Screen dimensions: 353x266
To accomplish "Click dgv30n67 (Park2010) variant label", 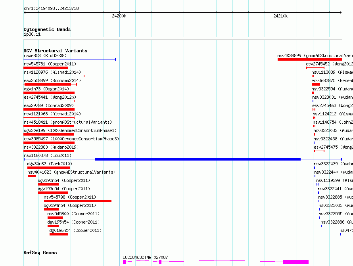I will click(50, 164).
